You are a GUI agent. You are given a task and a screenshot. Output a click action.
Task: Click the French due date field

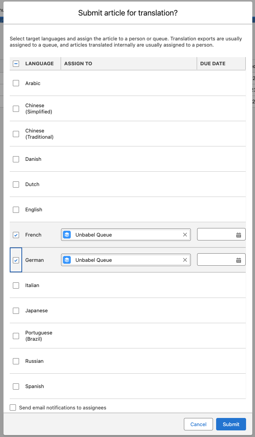point(221,234)
